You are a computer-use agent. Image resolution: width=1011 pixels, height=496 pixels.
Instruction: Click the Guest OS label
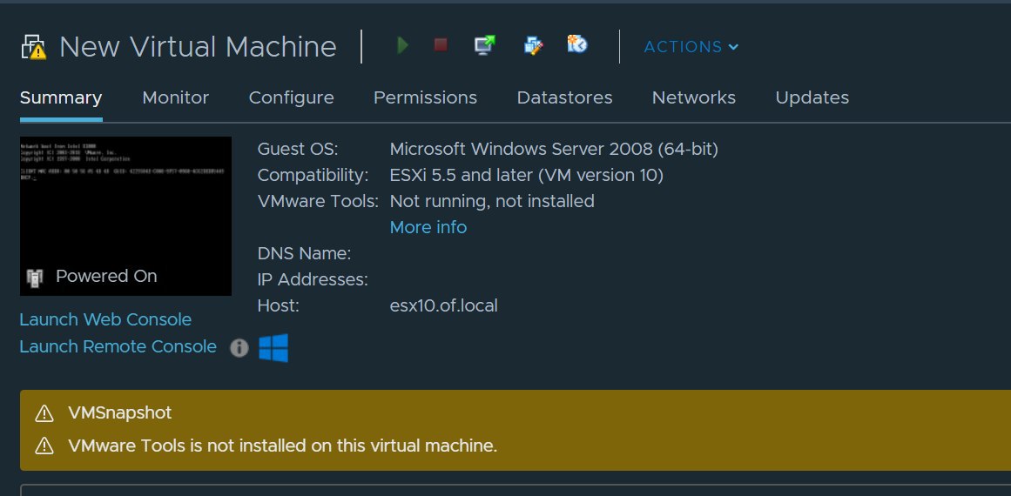click(x=298, y=150)
